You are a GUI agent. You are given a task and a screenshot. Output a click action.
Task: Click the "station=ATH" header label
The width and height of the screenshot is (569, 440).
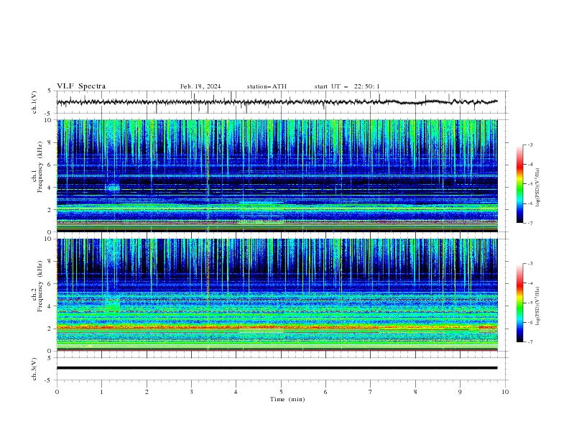267,86
